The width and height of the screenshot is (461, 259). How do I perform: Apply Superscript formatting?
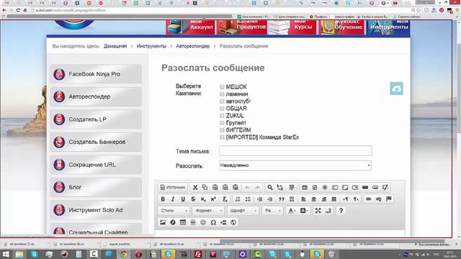pyautogui.click(x=213, y=199)
